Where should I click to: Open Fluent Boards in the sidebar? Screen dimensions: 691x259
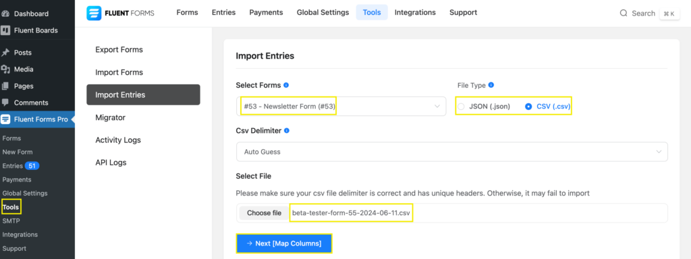click(x=35, y=30)
